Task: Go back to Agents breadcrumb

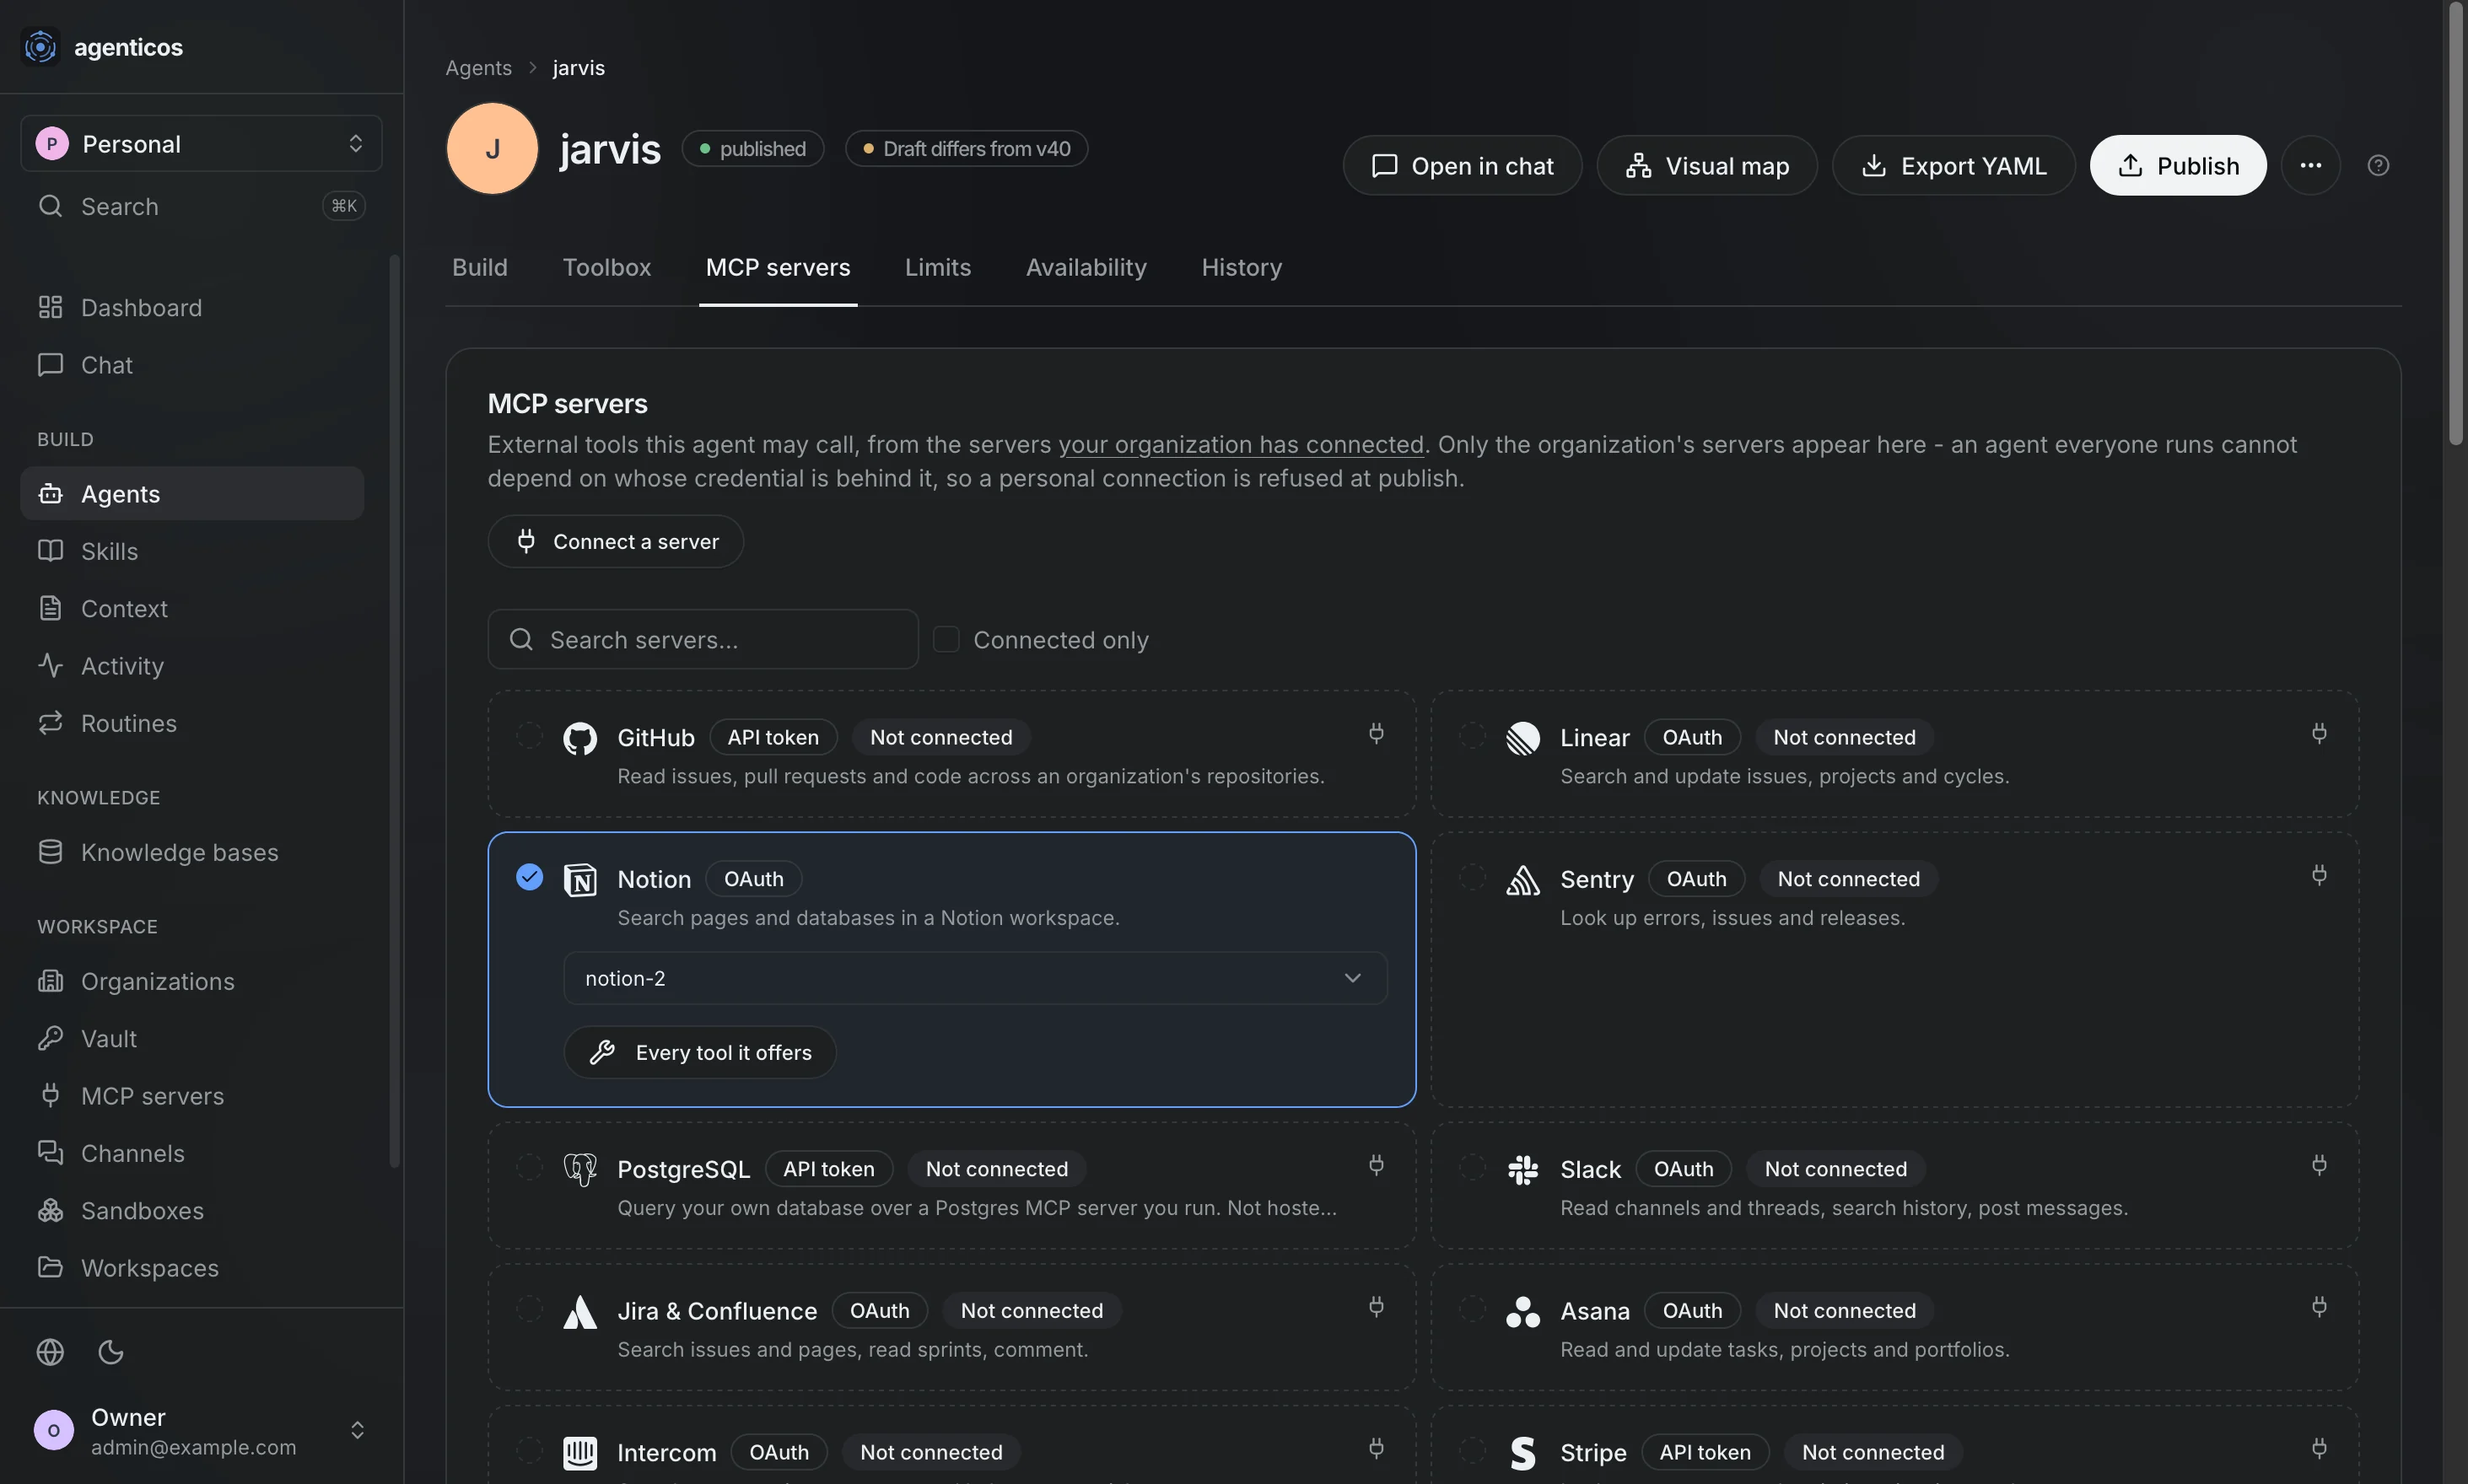Action: click(478, 67)
